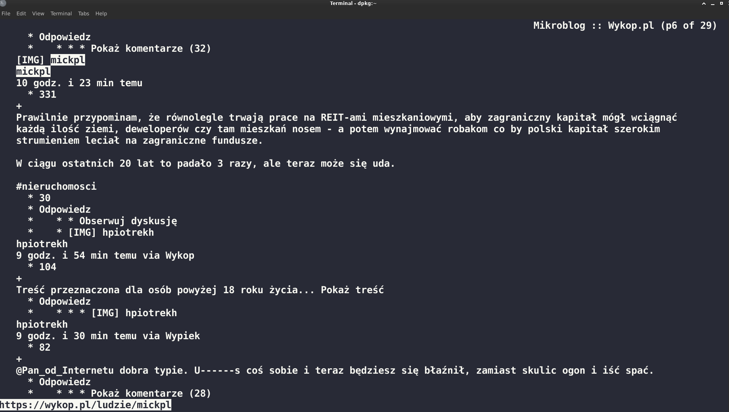Image resolution: width=729 pixels, height=412 pixels.
Task: Click the plus link below the 82 count
Action: [x=19, y=359]
